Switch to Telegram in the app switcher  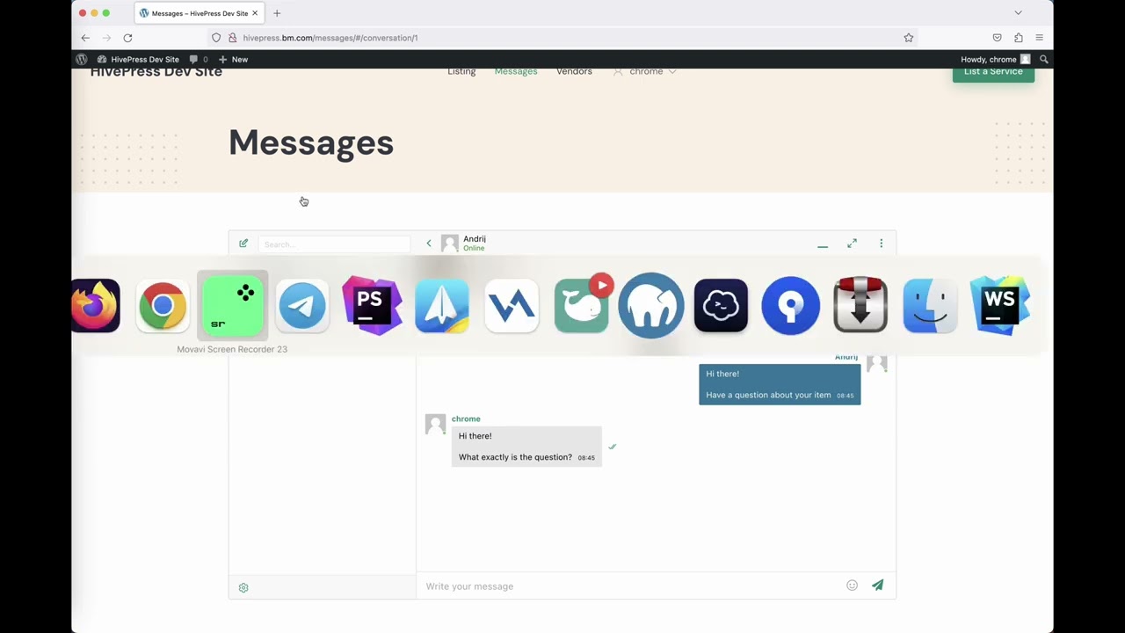[x=302, y=306]
